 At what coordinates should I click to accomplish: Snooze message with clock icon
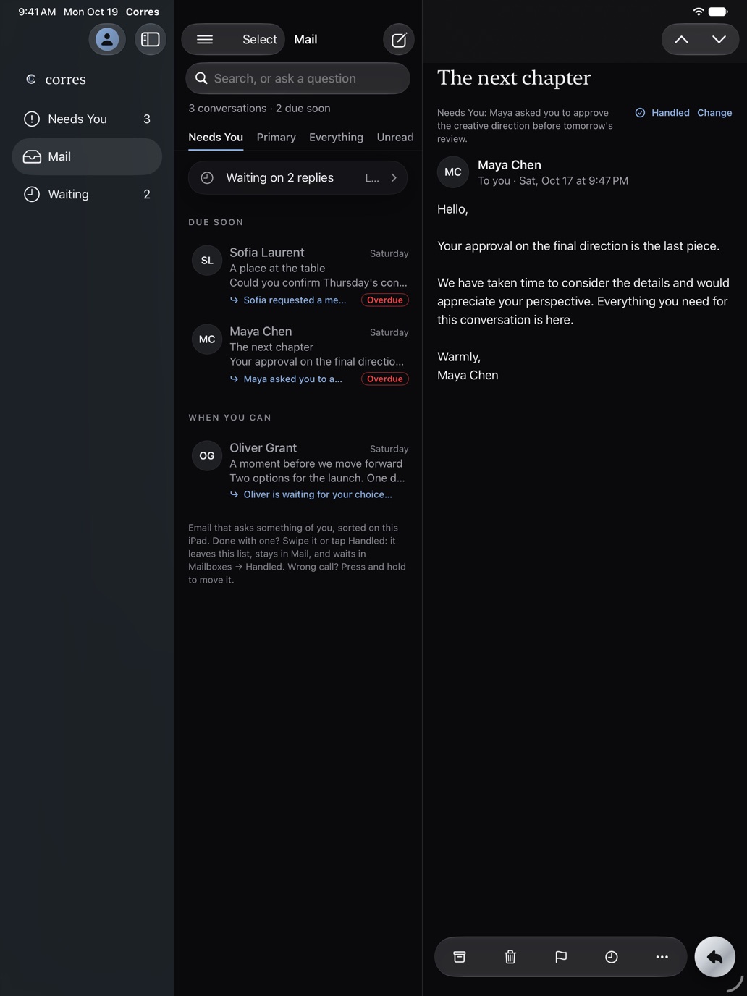coord(612,957)
